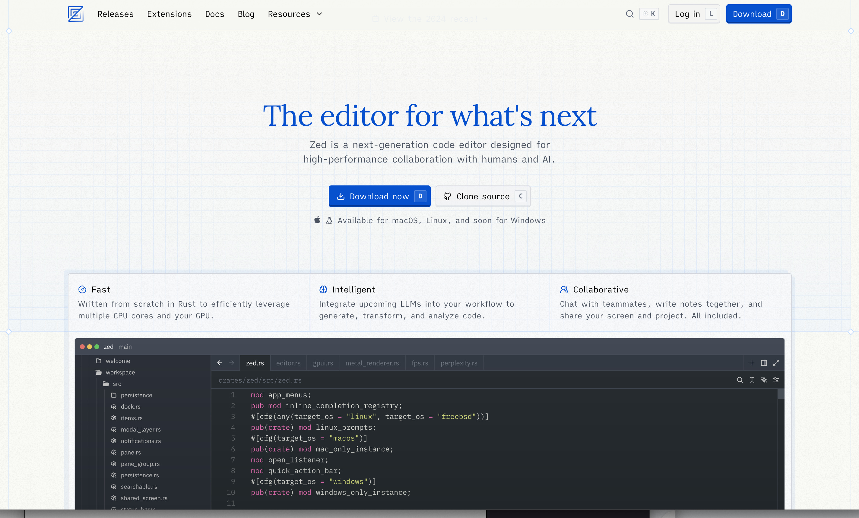Click 'The editor for what's next' heading
The image size is (859, 518).
(429, 115)
